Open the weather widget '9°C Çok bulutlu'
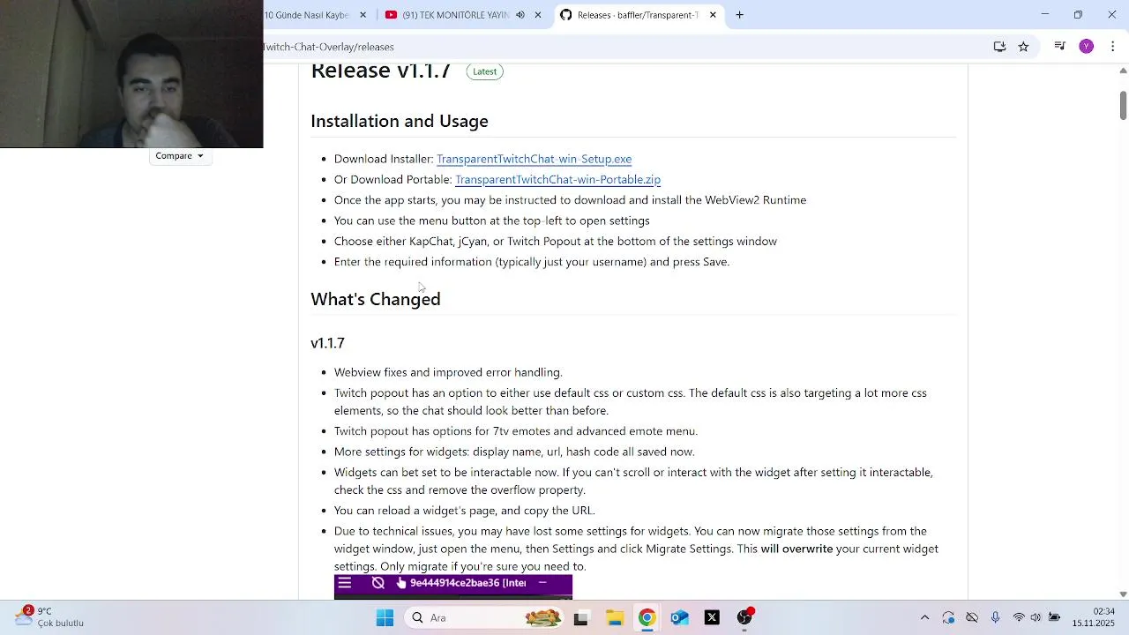 click(x=49, y=617)
